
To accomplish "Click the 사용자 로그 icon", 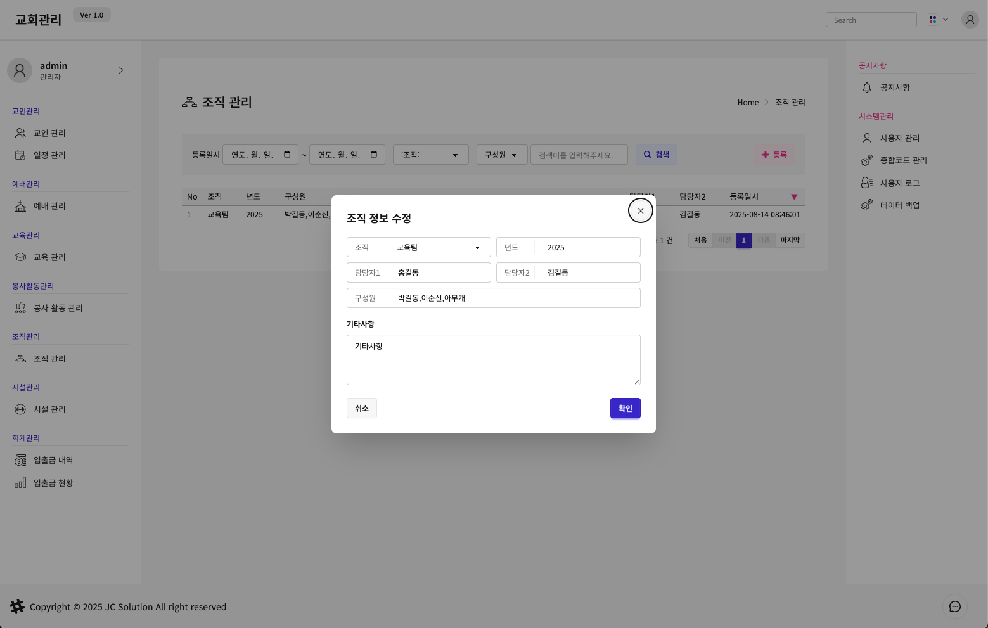I will pyautogui.click(x=867, y=183).
